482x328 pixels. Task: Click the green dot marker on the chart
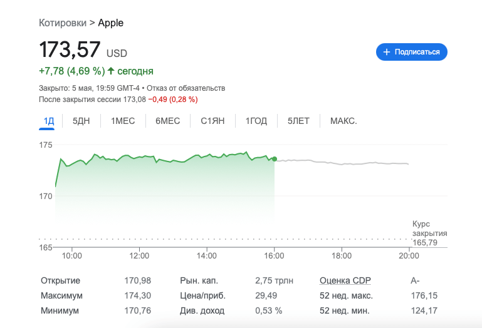click(275, 159)
